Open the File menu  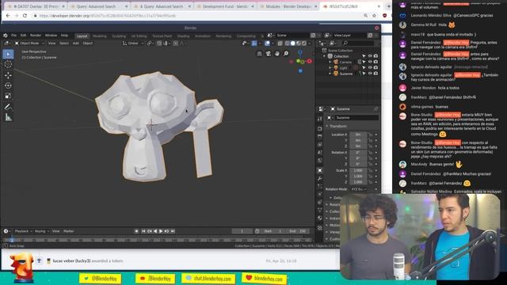pyautogui.click(x=13, y=36)
